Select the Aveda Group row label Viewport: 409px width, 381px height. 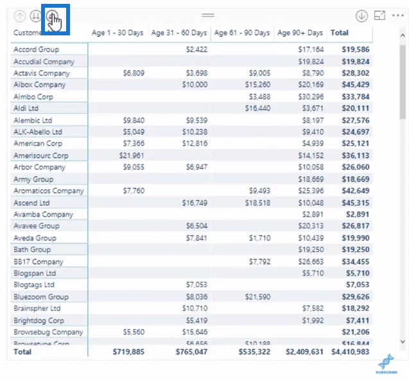(35, 238)
